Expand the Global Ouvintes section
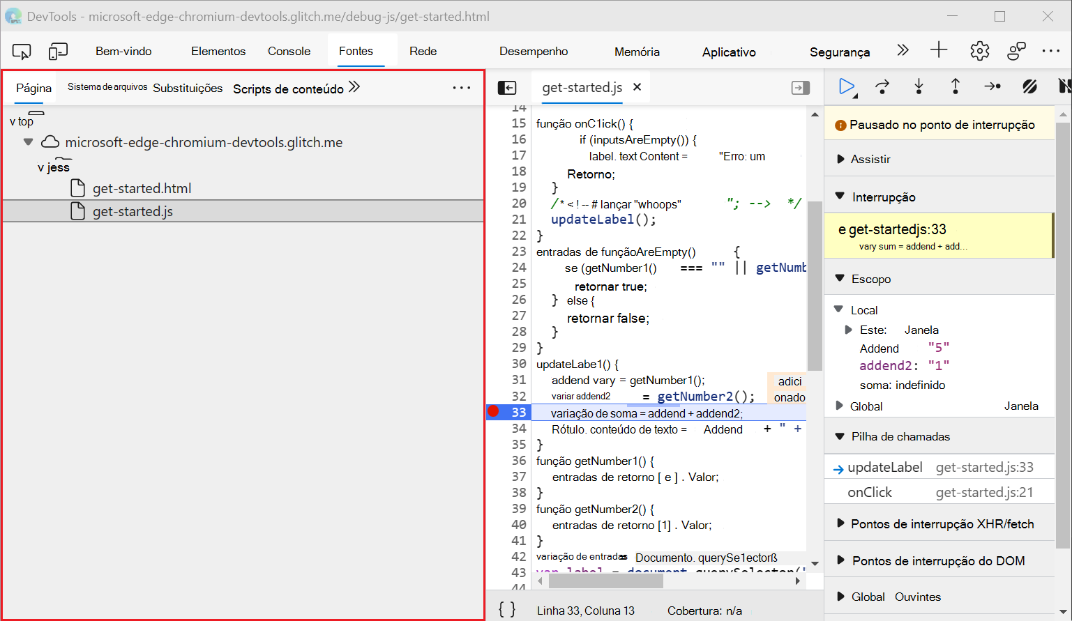Screen dimensions: 1072x621 click(840, 597)
